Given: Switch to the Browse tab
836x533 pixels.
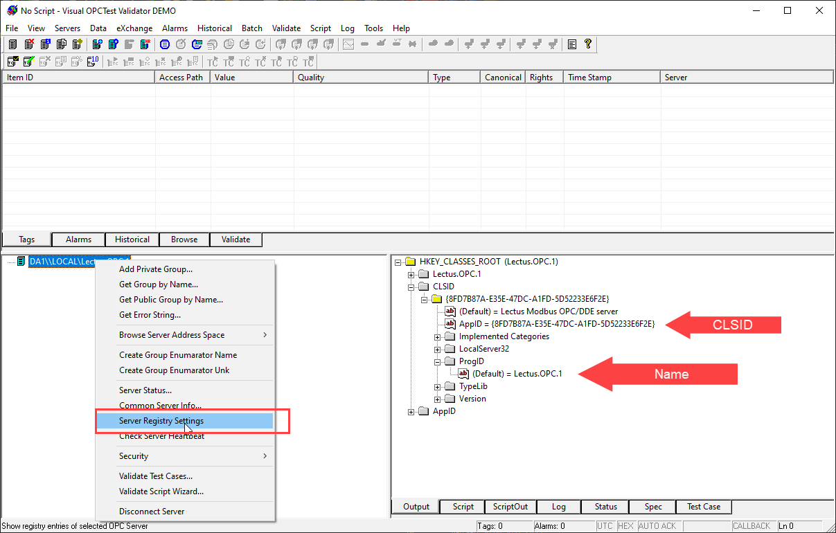Looking at the screenshot, I should click(184, 240).
